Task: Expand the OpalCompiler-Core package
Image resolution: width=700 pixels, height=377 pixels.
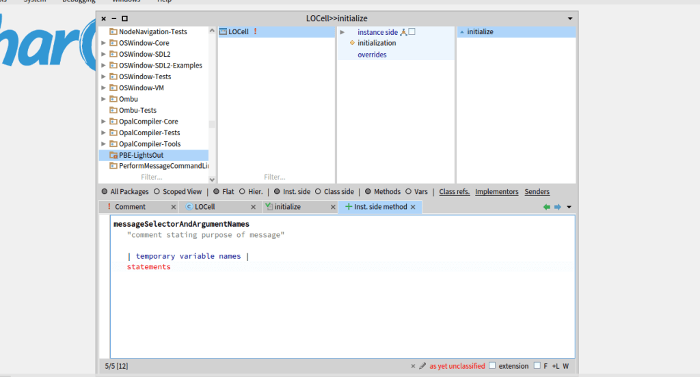Action: pos(104,122)
